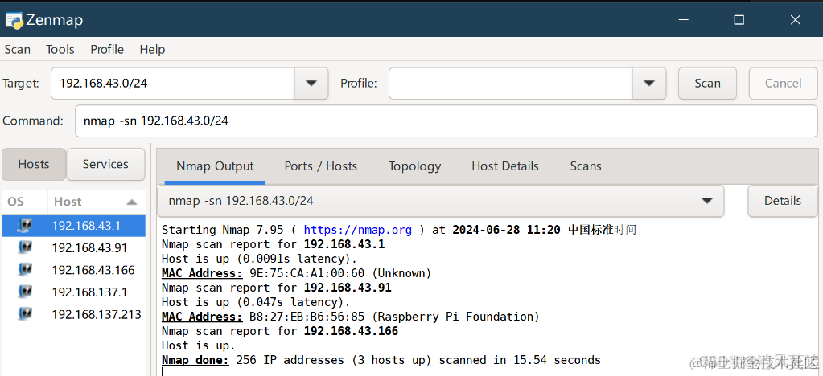823x376 pixels.
Task: Open the scan output selector dropdown
Action: click(707, 201)
